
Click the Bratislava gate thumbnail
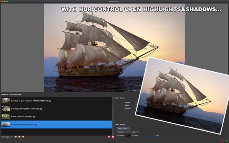click(x=6, y=101)
